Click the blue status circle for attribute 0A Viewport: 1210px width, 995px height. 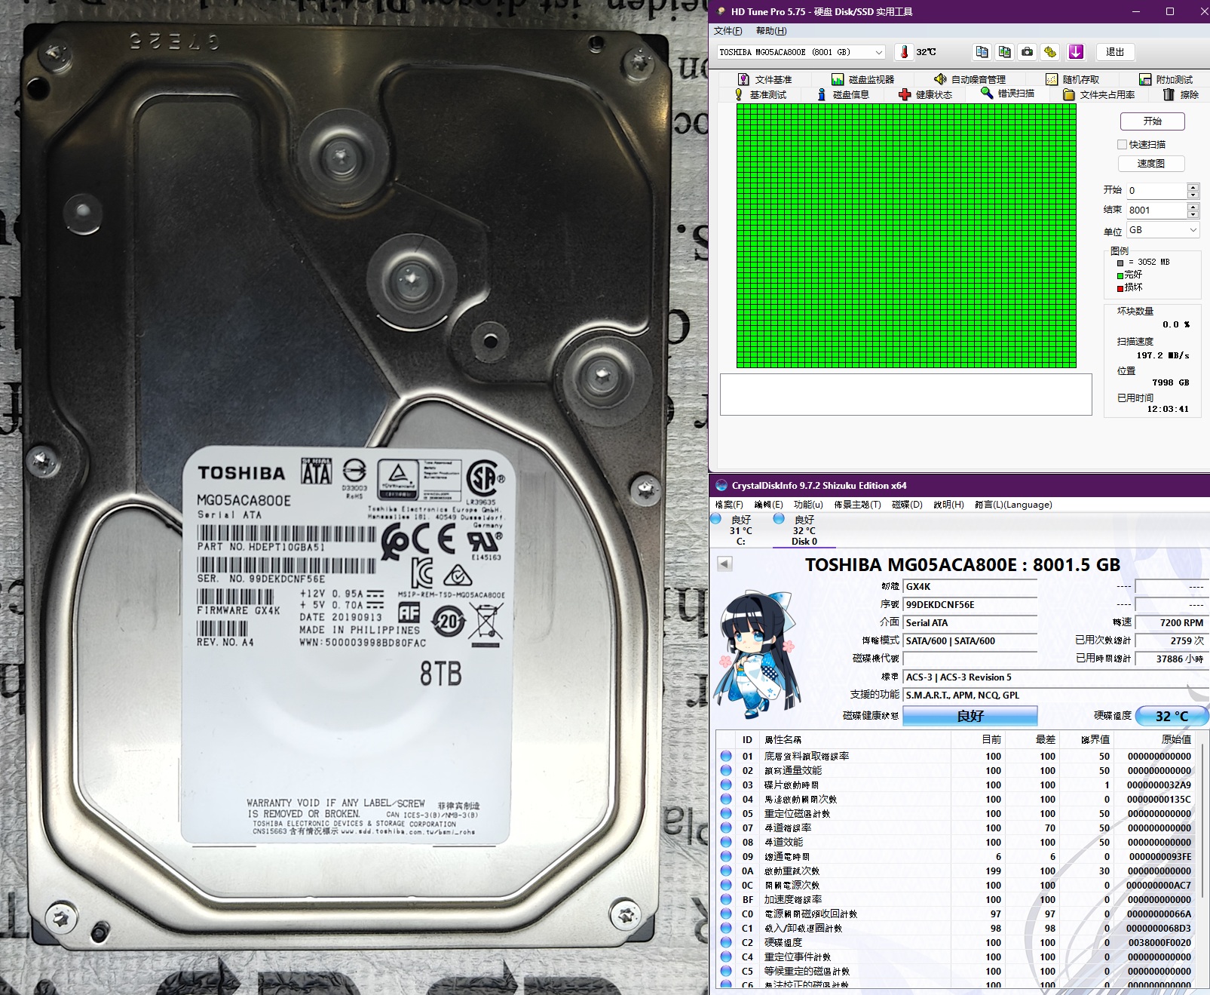726,871
